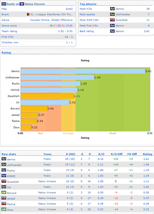This screenshot has height=214, width=154.
Task: Open olofmeister link in Most assists row
Action: [123, 14]
